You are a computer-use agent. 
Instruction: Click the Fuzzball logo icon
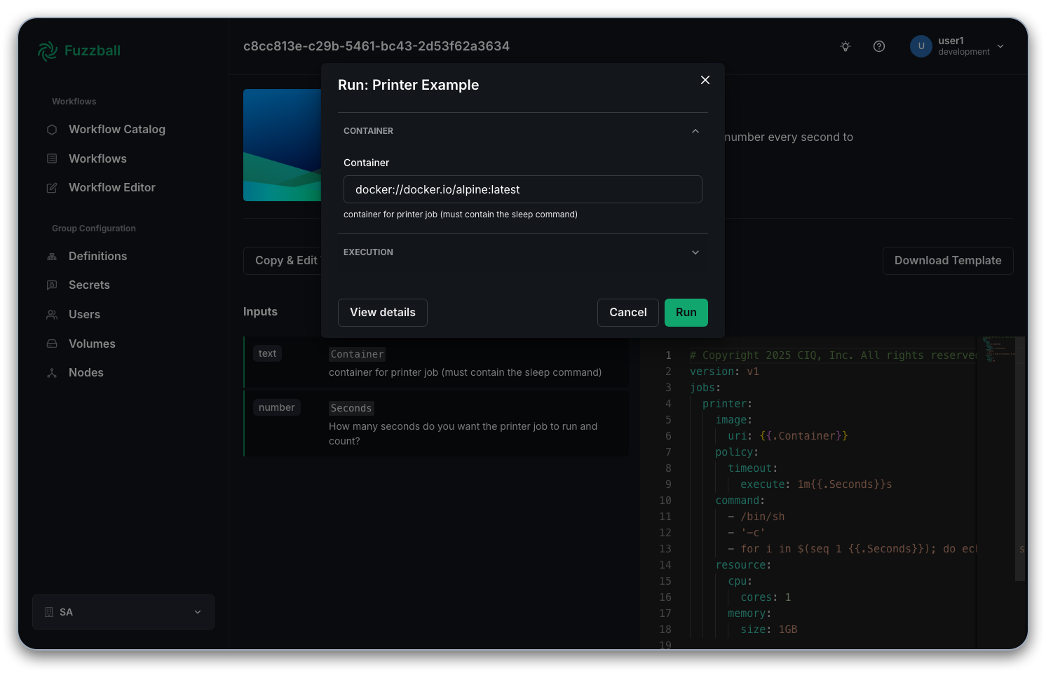tap(48, 51)
